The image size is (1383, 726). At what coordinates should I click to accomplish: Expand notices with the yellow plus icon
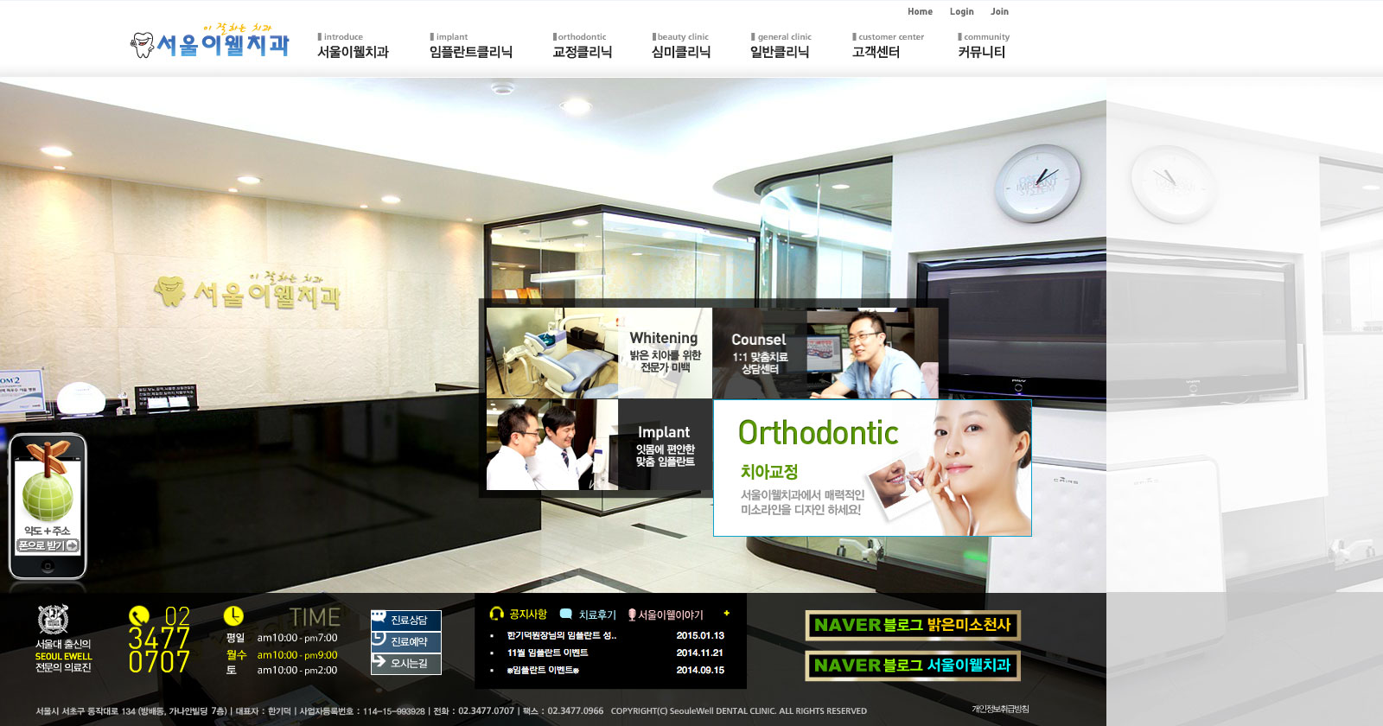(726, 613)
